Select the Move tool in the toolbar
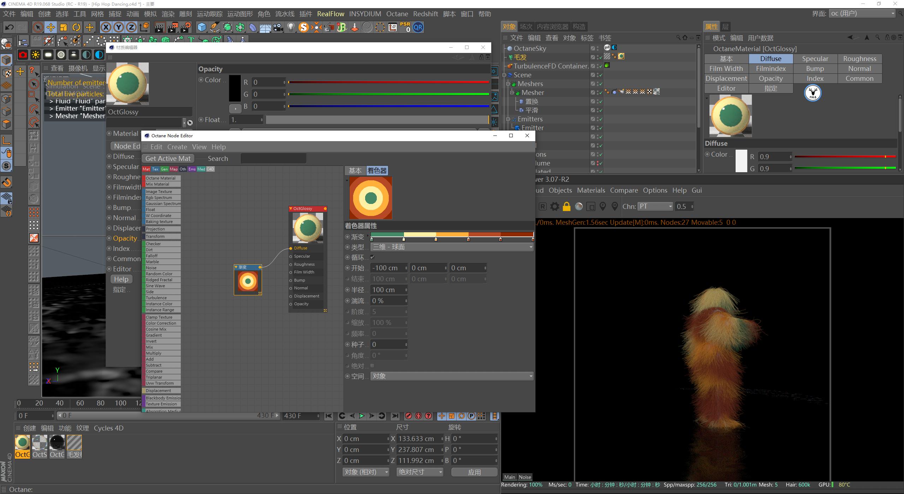 click(50, 27)
